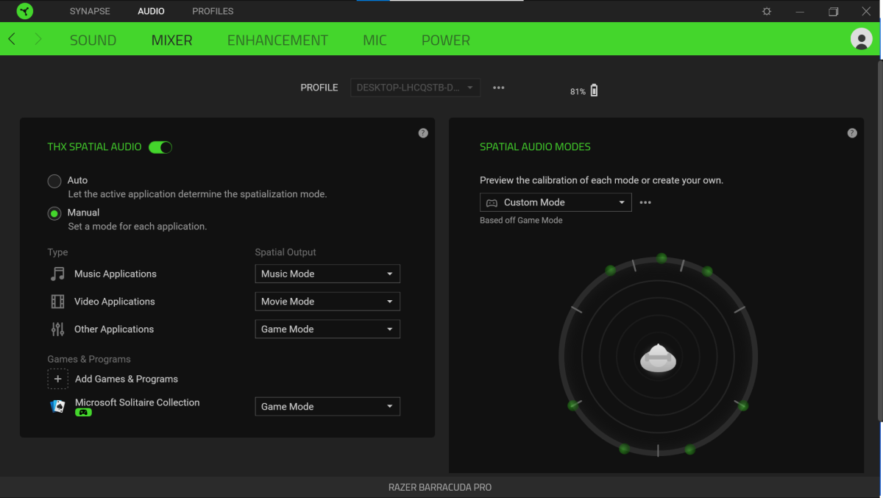Select the rear right speaker dot
883x498 pixels.
(x=689, y=449)
